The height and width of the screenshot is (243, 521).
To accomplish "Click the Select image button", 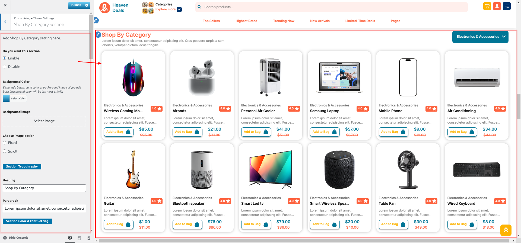I will point(44,121).
